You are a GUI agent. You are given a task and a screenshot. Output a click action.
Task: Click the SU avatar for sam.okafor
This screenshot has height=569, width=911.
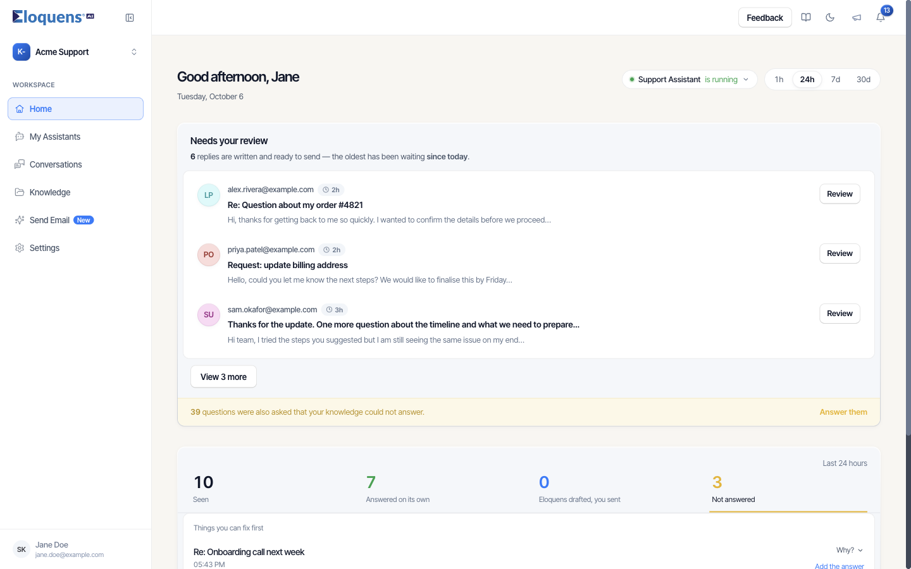[209, 315]
